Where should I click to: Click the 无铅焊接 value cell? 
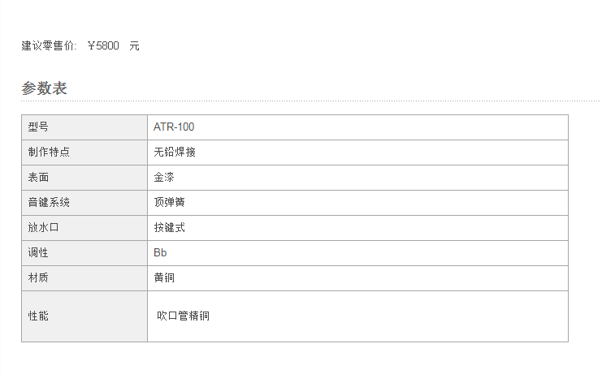(x=357, y=153)
